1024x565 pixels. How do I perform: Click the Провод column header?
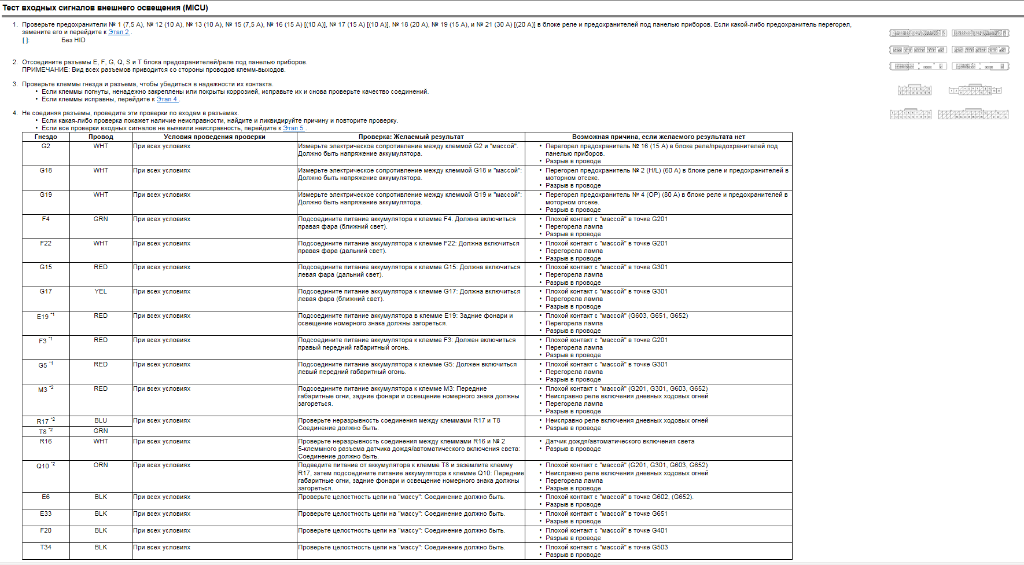coord(101,137)
